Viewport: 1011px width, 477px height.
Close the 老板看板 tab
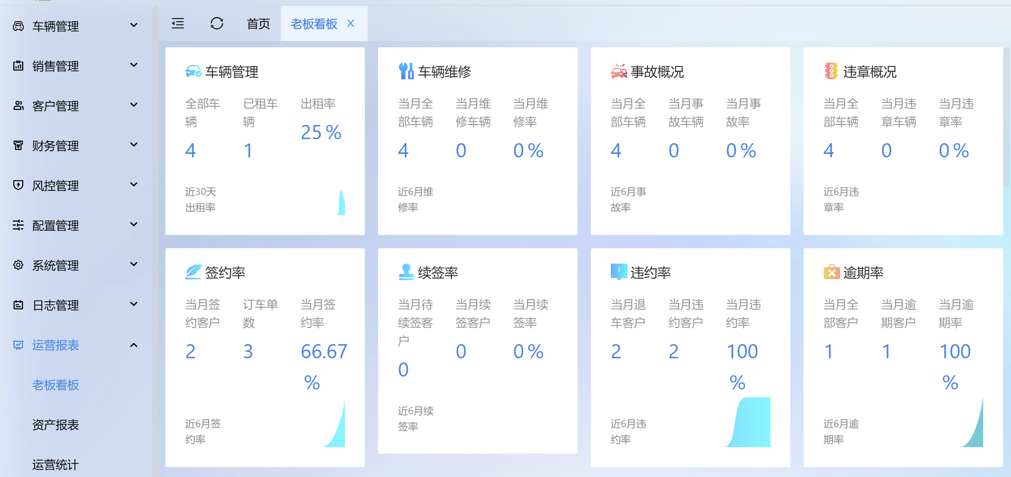351,24
